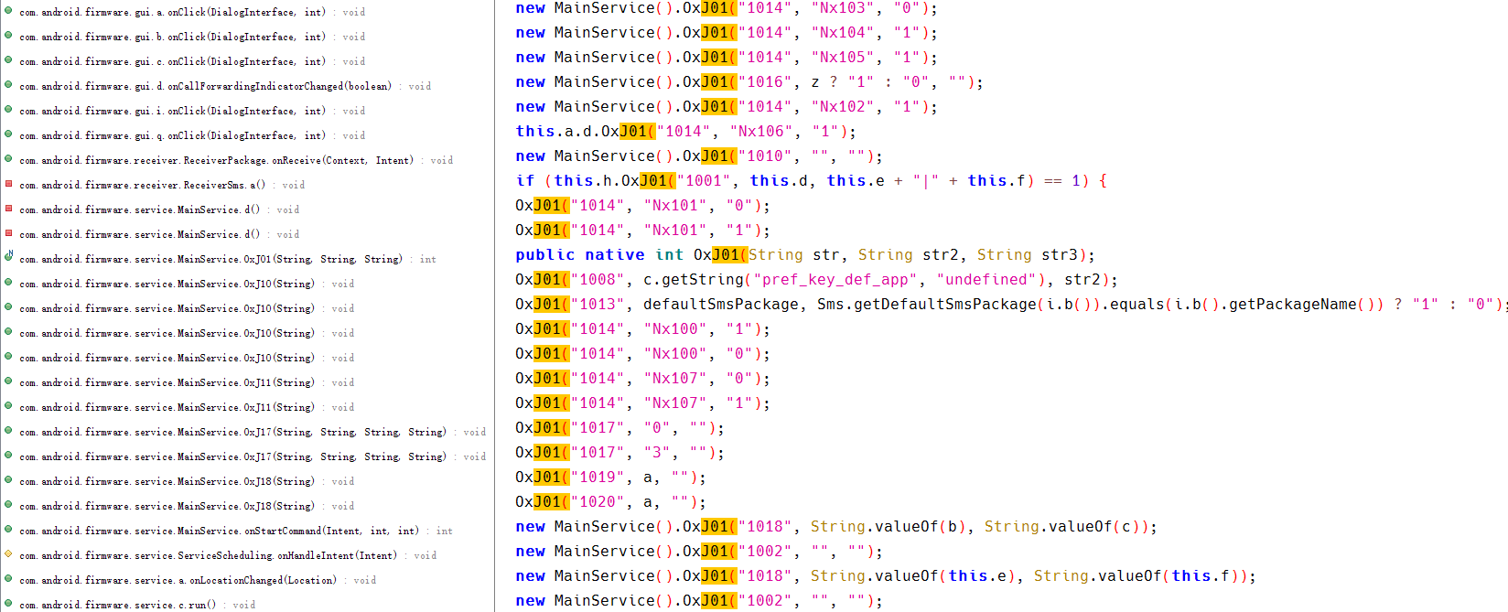Image resolution: width=1508 pixels, height=612 pixels.
Task: Click green icon next to service.c.run()
Action: click(x=8, y=604)
